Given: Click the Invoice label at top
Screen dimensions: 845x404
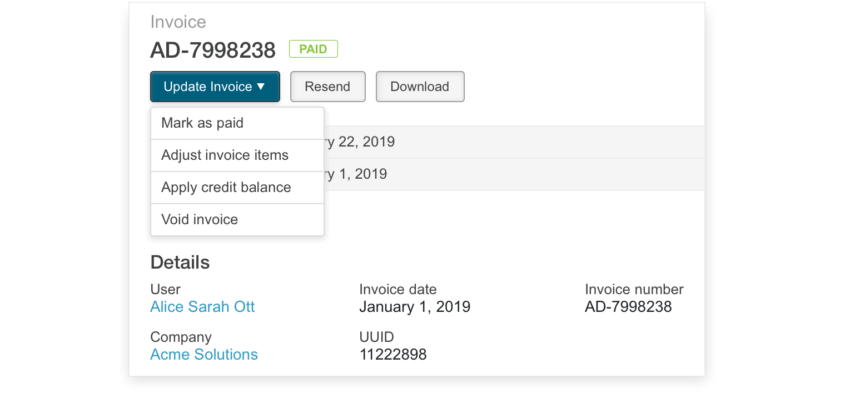Looking at the screenshot, I should coord(178,22).
